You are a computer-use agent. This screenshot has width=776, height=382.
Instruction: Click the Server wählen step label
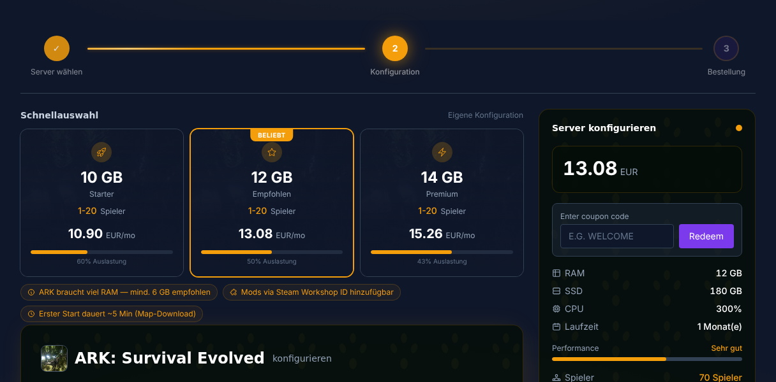56,72
